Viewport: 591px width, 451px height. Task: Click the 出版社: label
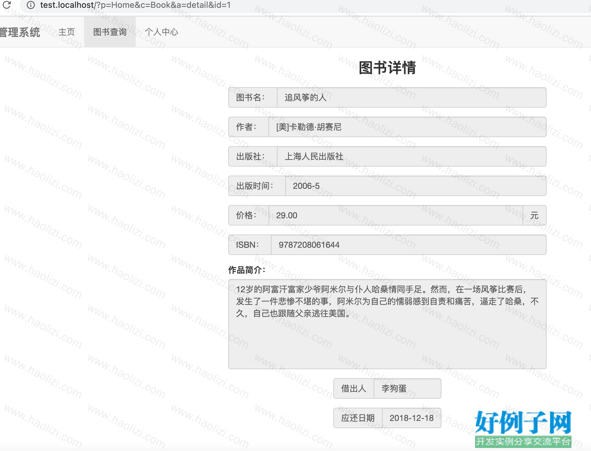[253, 156]
